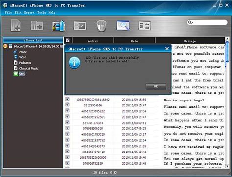Select Audio in the iPhone list

[23, 51]
